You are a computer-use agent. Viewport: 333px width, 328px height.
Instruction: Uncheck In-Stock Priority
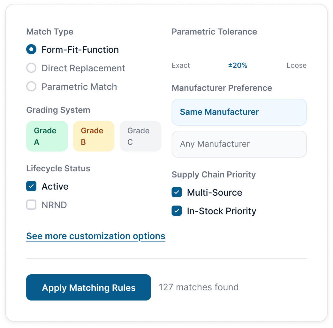pos(177,211)
